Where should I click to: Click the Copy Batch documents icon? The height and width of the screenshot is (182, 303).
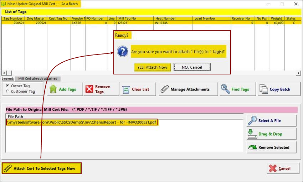point(263,89)
